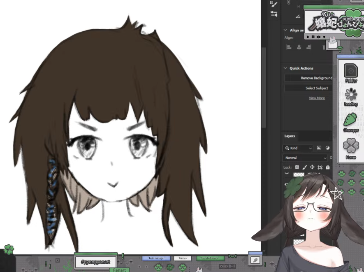This screenshot has height=272, width=364.
Task: Open the Normal blend mode dropdown
Action: point(305,158)
